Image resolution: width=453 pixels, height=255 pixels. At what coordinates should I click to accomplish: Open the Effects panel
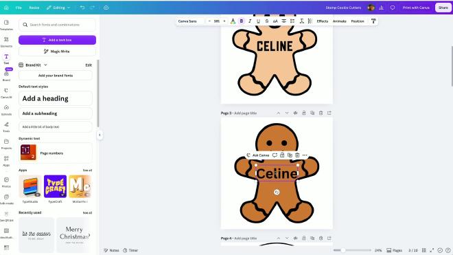point(323,21)
